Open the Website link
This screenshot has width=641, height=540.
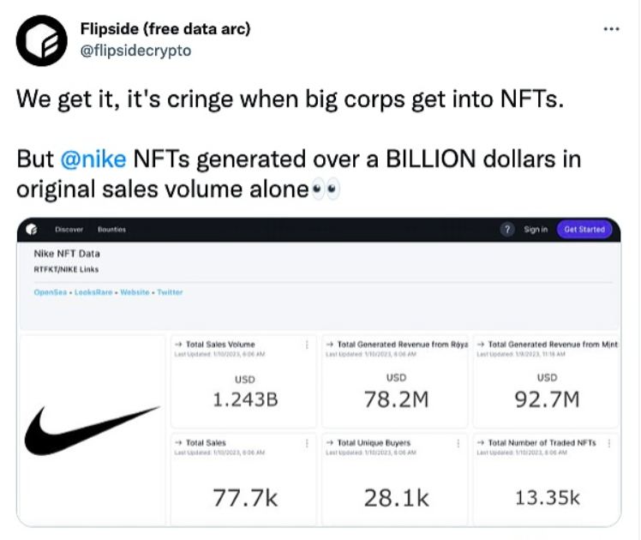pos(135,292)
